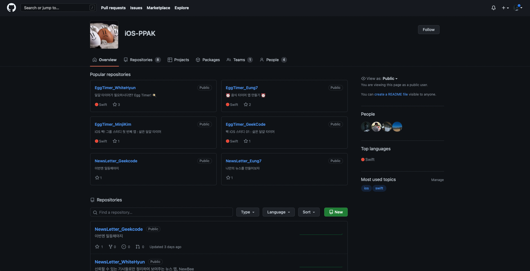Open Explore in top navigation
The height and width of the screenshot is (271, 530).
(182, 8)
